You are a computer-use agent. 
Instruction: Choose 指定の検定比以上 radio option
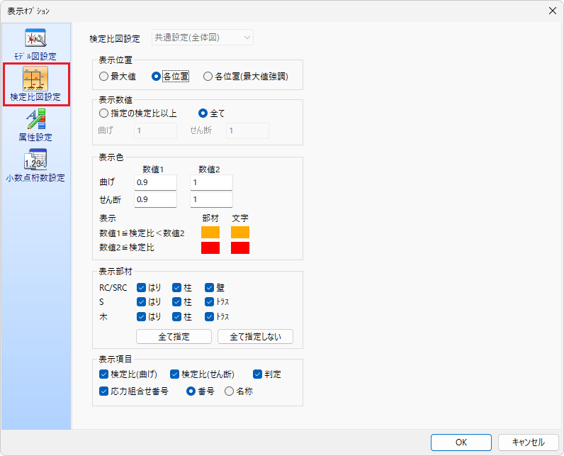pyautogui.click(x=104, y=113)
